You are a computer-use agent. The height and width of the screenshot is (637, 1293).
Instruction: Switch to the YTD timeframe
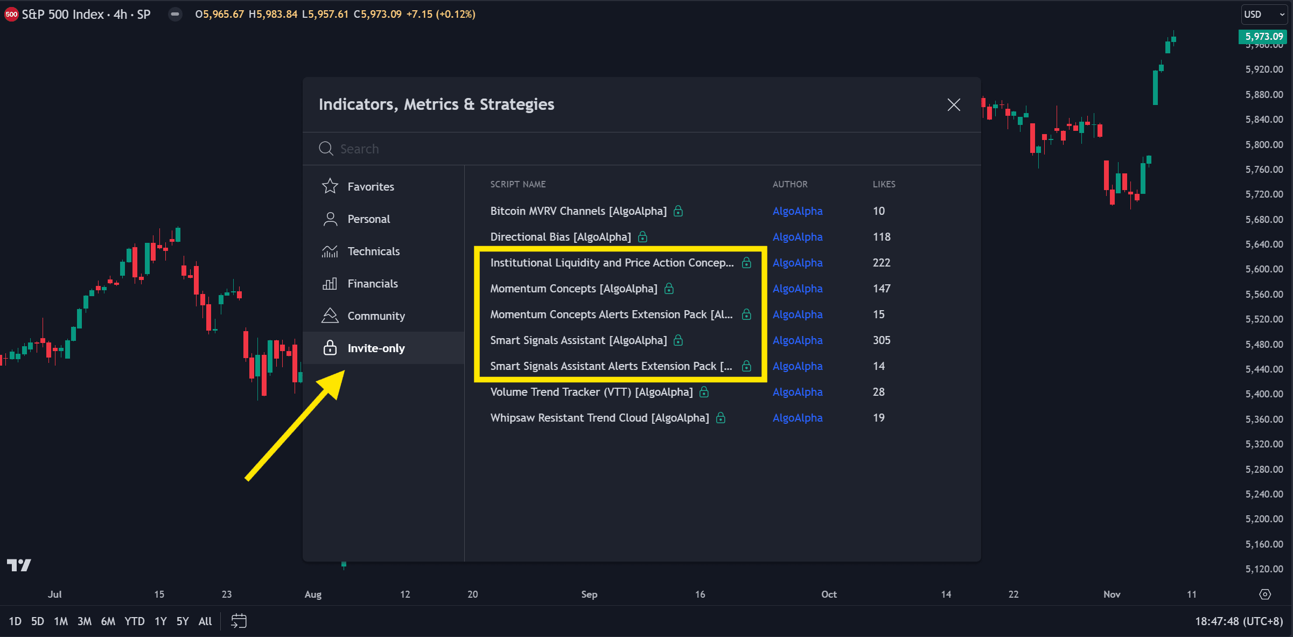click(x=134, y=620)
